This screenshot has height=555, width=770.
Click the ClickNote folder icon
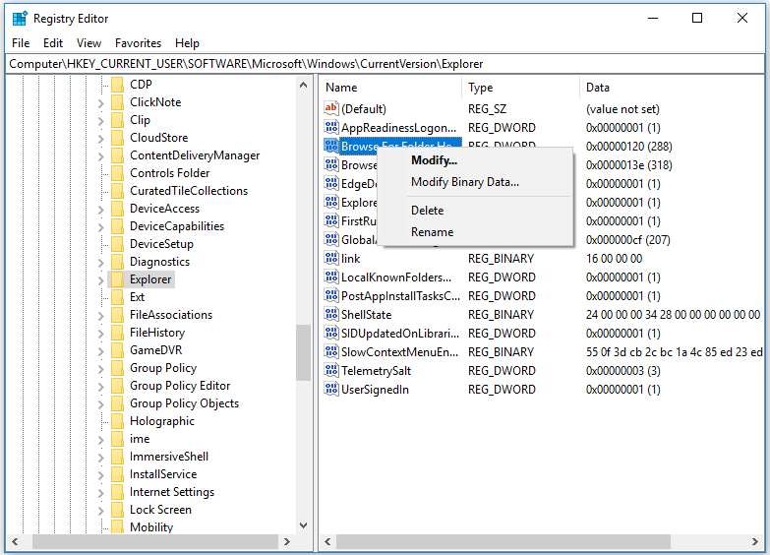pos(117,102)
